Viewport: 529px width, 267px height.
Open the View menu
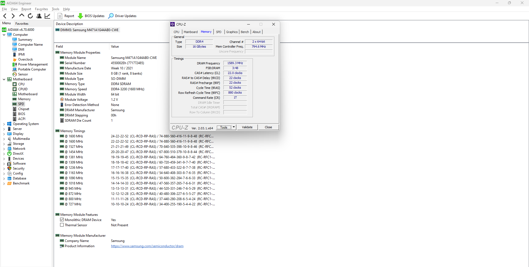point(14,9)
